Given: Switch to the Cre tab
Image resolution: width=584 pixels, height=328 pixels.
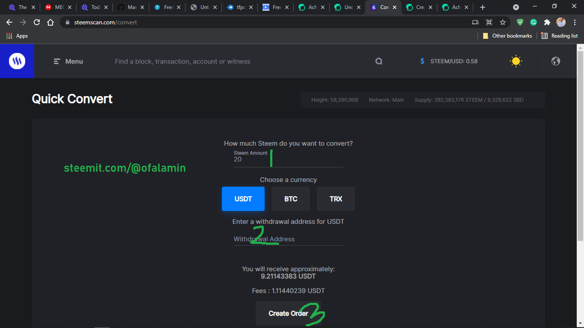Looking at the screenshot, I should pyautogui.click(x=420, y=7).
